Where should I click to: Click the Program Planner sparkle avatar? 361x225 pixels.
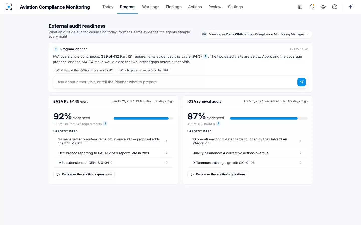point(56,49)
